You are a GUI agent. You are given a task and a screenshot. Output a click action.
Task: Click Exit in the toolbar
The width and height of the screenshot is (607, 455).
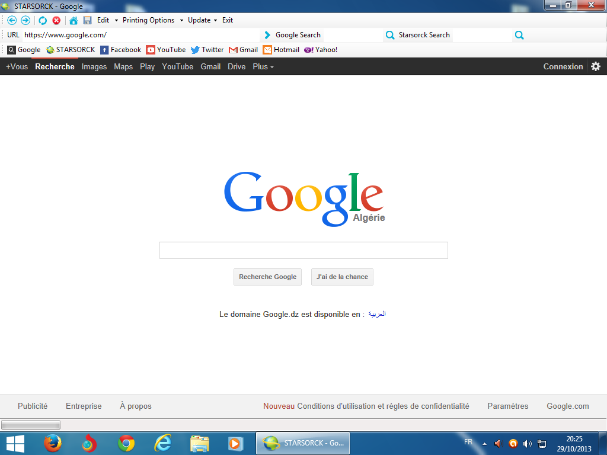(228, 20)
